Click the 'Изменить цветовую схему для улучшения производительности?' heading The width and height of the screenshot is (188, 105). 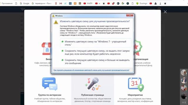point(95,21)
